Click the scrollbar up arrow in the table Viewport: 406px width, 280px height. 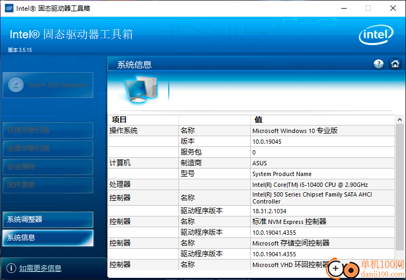[400, 120]
